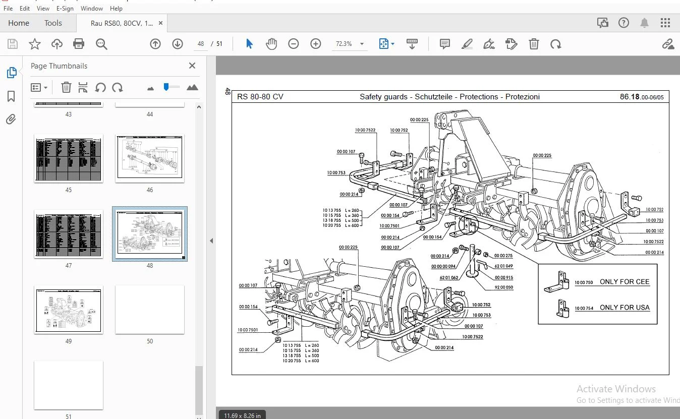
Task: Rotate thumbnails counterclockwise
Action: (100, 87)
